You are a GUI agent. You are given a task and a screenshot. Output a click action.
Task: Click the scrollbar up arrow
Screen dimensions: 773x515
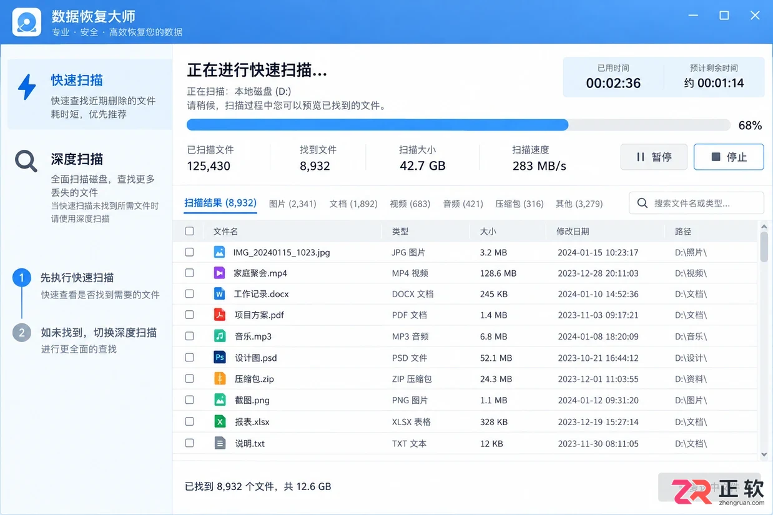[x=764, y=225]
